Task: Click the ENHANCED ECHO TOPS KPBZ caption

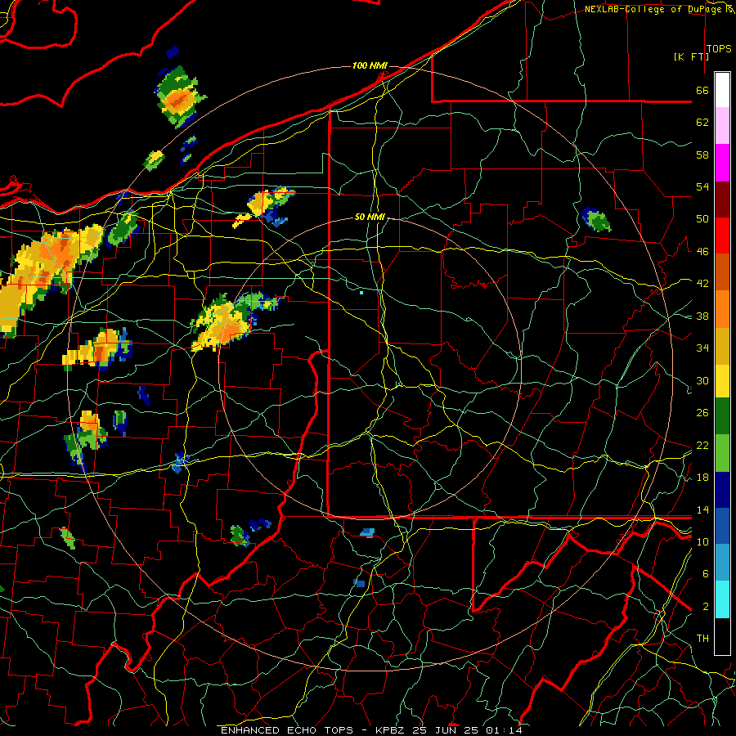Action: pyautogui.click(x=371, y=730)
